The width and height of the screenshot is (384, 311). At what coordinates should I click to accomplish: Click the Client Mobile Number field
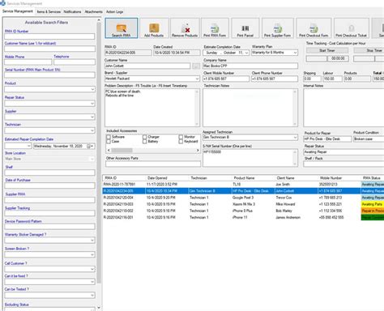point(226,79)
